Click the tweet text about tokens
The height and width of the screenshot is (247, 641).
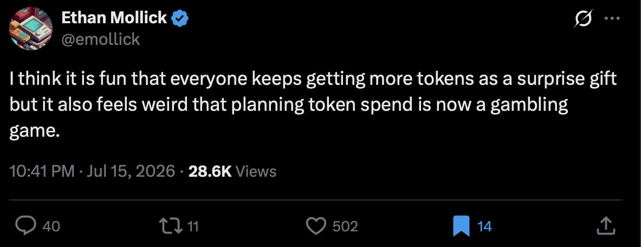[313, 105]
